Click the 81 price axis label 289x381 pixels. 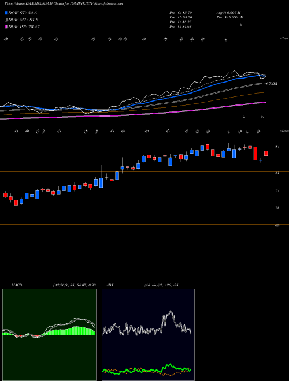(x=277, y=173)
